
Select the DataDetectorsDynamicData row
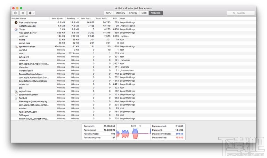pos(133,81)
